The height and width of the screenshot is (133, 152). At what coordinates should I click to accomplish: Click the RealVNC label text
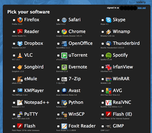point(122,102)
